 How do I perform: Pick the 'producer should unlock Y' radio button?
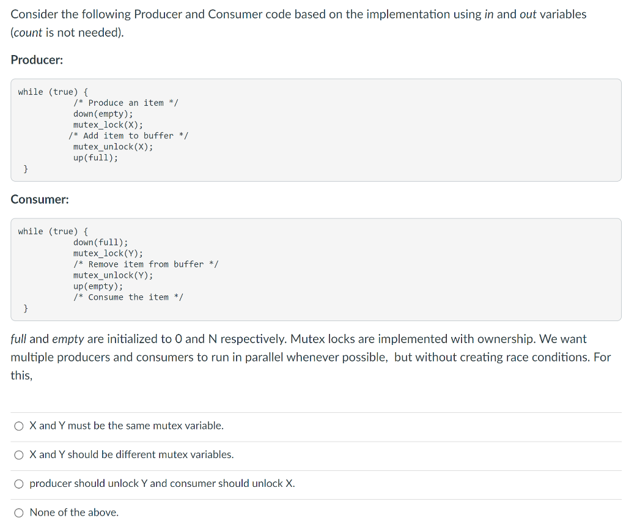click(x=20, y=484)
